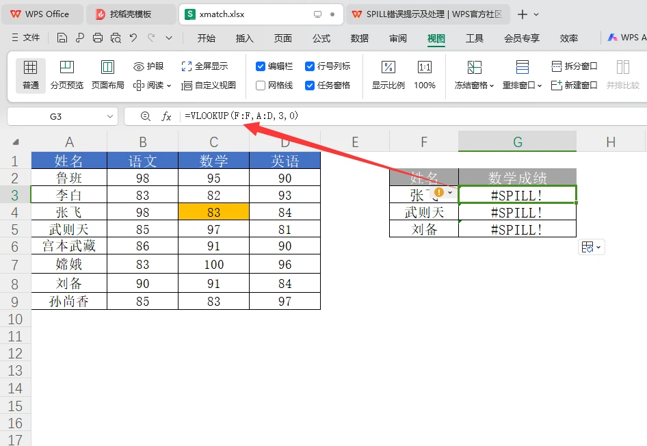The image size is (647, 446).
Task: Open 自定义视图 custom views
Action: [209, 86]
